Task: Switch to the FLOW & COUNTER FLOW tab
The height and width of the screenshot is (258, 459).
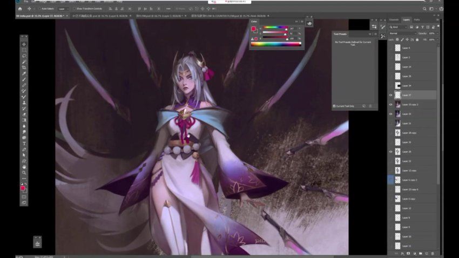Action: (228, 16)
